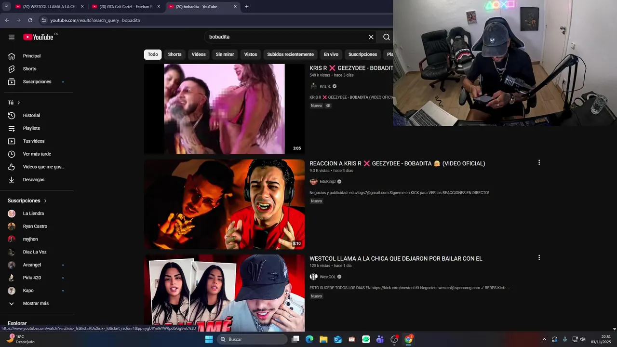
Task: Play the WestCOL video thumbnail
Action: [224, 293]
